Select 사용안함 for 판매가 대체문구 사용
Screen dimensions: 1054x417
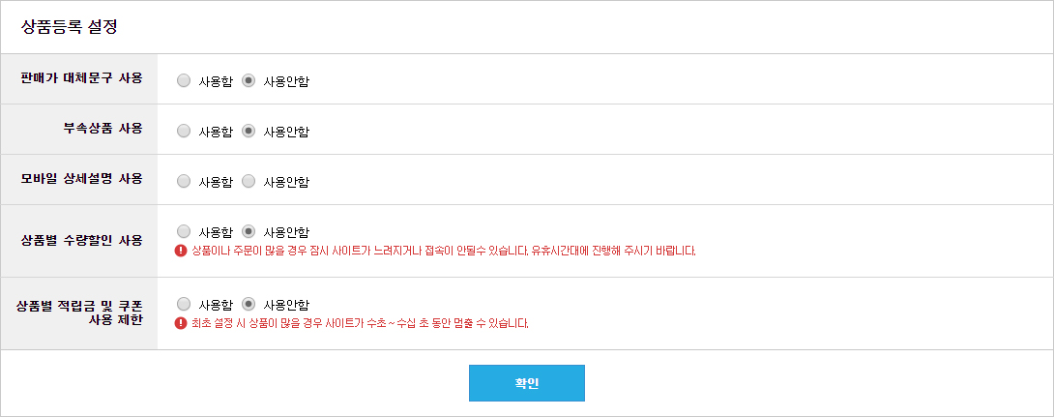click(249, 80)
